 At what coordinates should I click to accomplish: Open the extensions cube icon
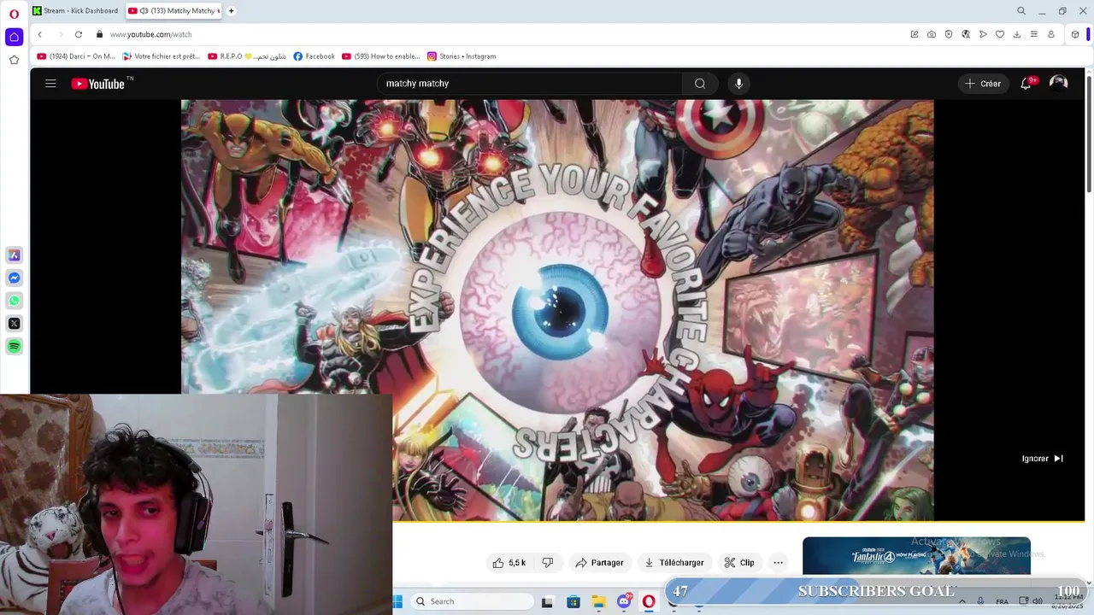(1075, 34)
